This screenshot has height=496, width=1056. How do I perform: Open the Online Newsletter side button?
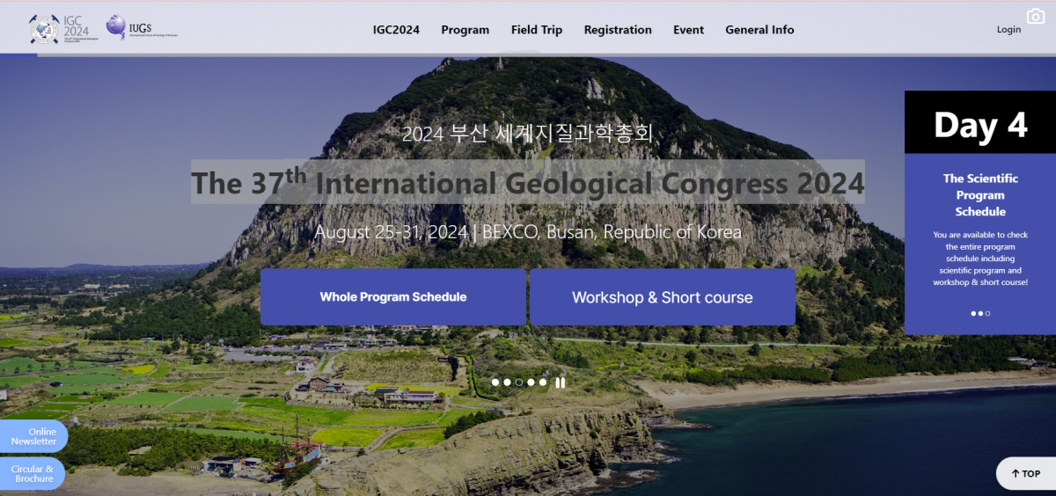point(33,436)
